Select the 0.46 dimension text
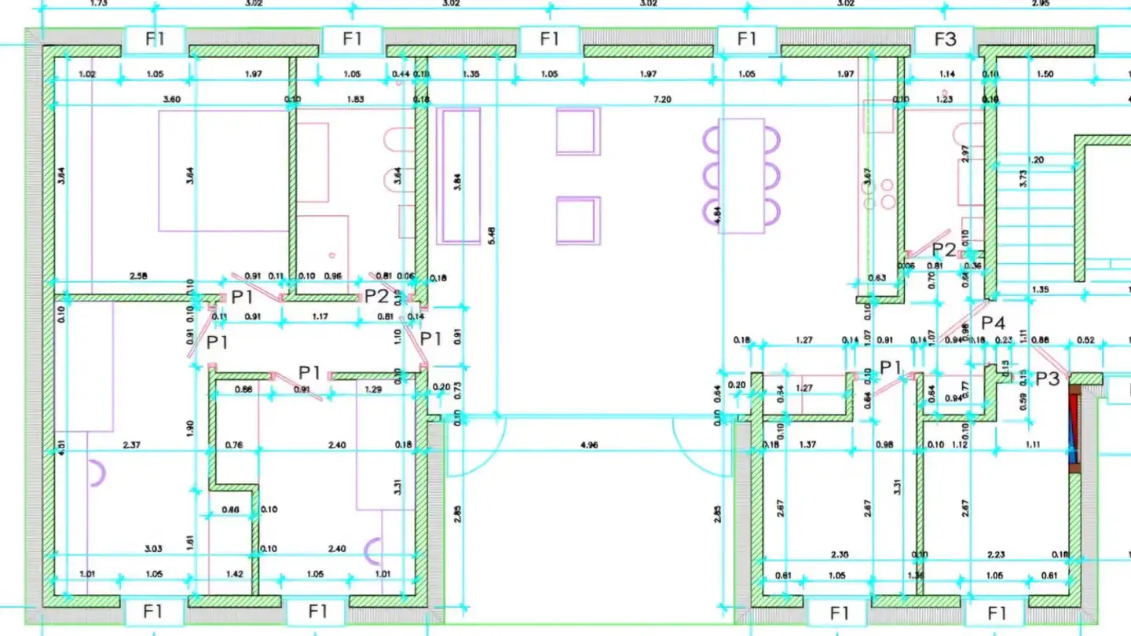This screenshot has width=1131, height=636. pos(230,510)
